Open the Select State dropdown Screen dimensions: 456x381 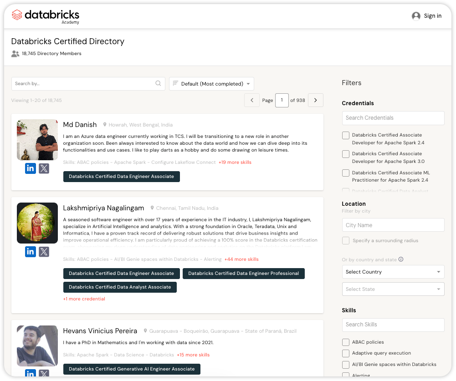393,289
